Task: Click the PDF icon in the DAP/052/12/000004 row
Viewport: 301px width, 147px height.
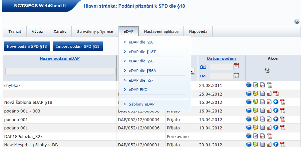Action: pyautogui.click(x=282, y=119)
